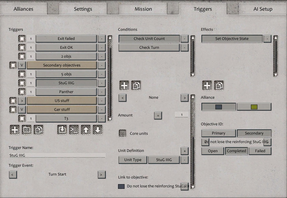
Task: Switch to the AI Setup tab
Action: click(x=262, y=9)
